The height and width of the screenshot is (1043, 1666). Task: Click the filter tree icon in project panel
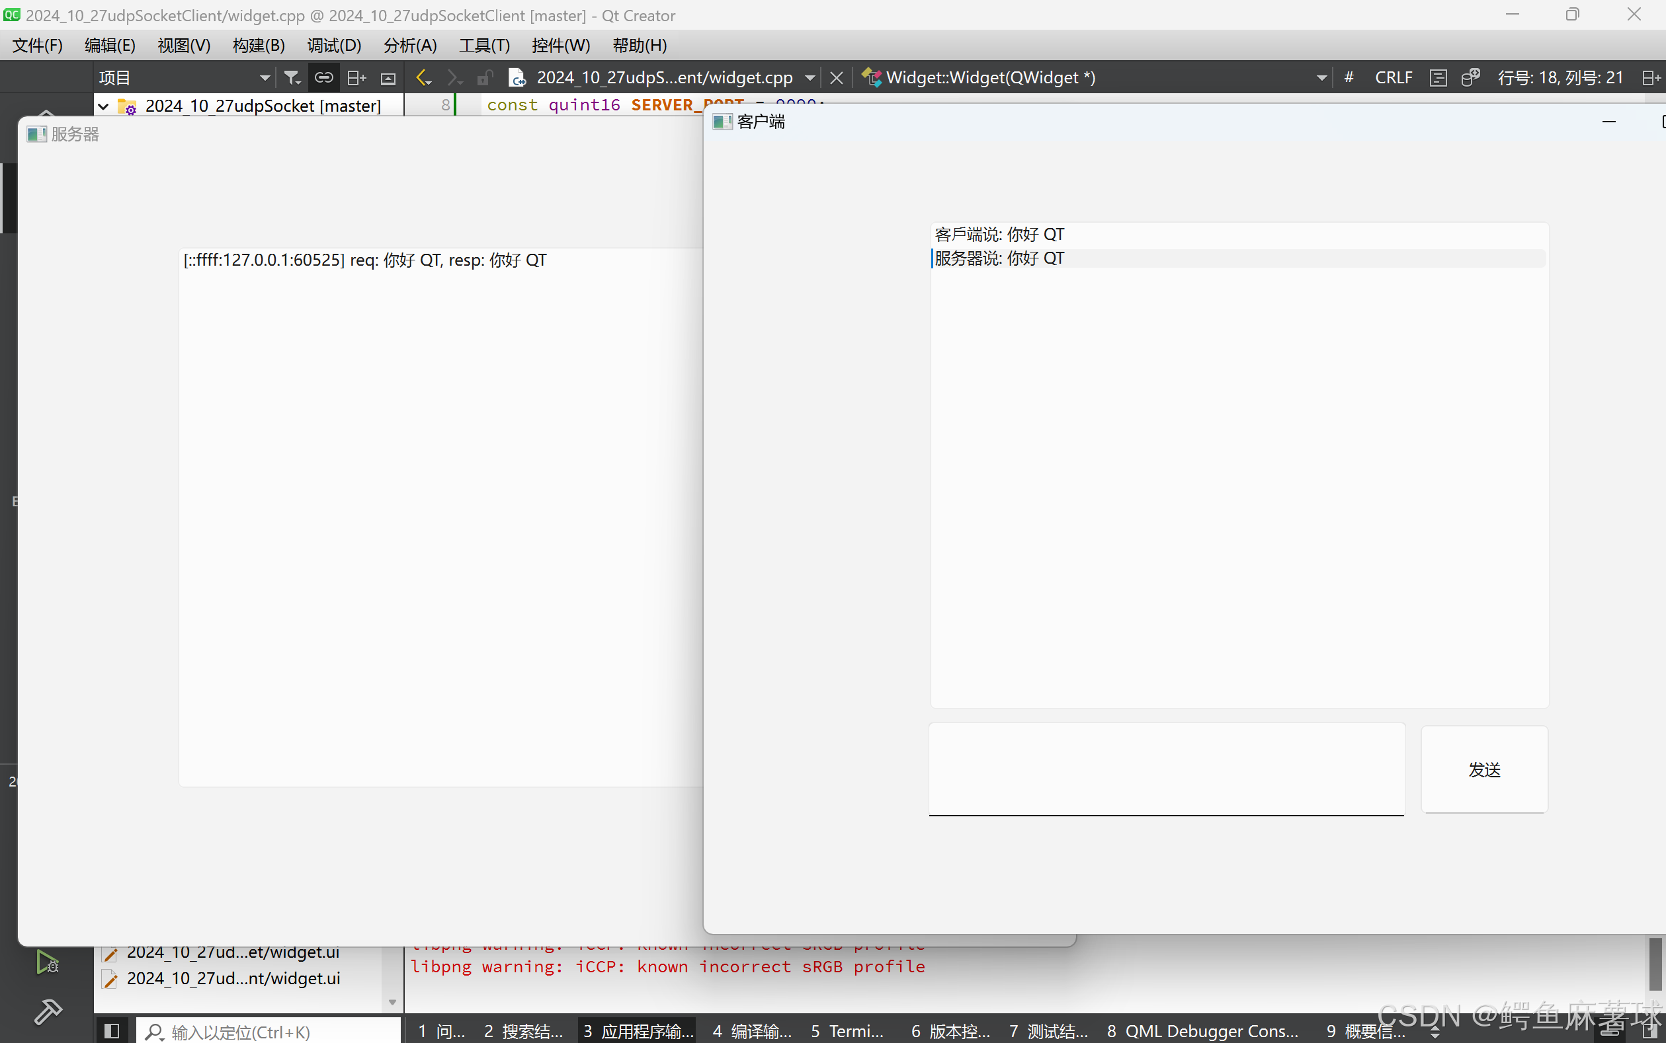(292, 78)
